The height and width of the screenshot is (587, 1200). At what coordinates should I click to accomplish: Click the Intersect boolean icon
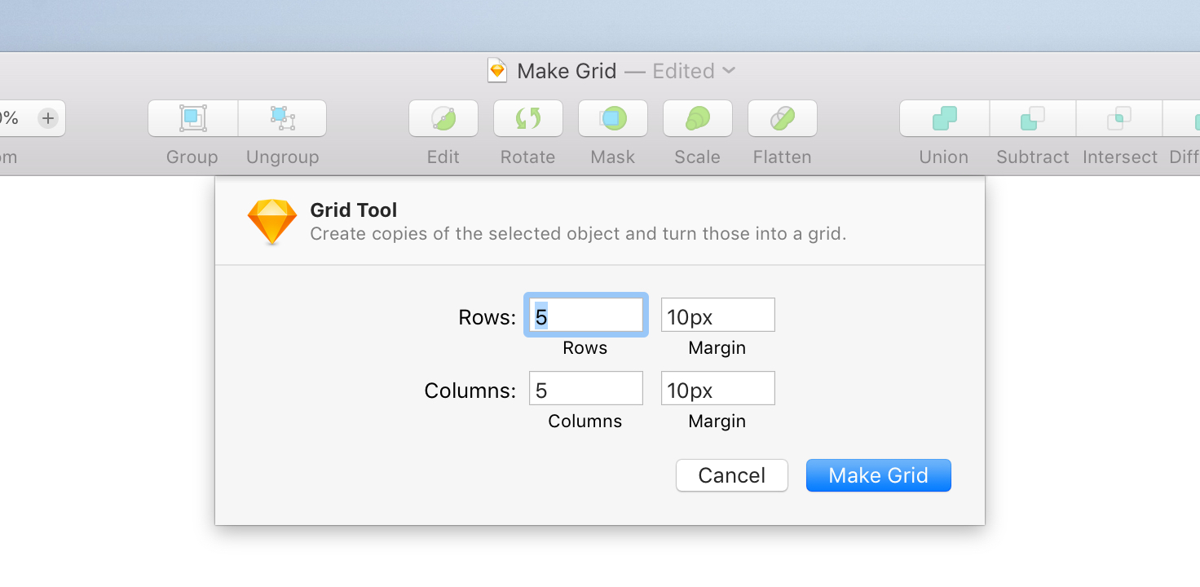coord(1119,118)
